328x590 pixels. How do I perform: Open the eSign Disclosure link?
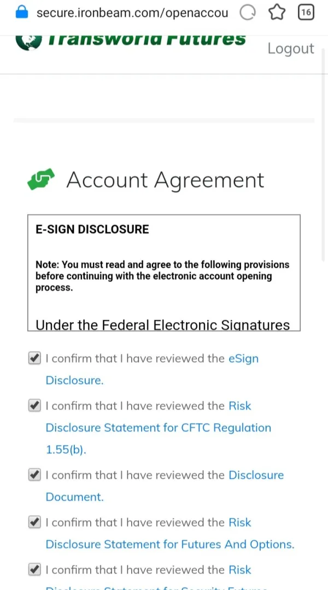[243, 359]
